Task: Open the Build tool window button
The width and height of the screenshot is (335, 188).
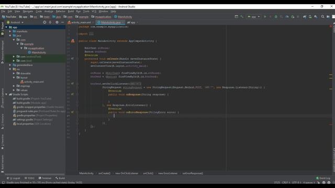Action: (x=60, y=178)
